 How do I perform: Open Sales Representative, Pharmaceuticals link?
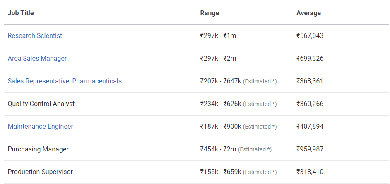point(65,81)
